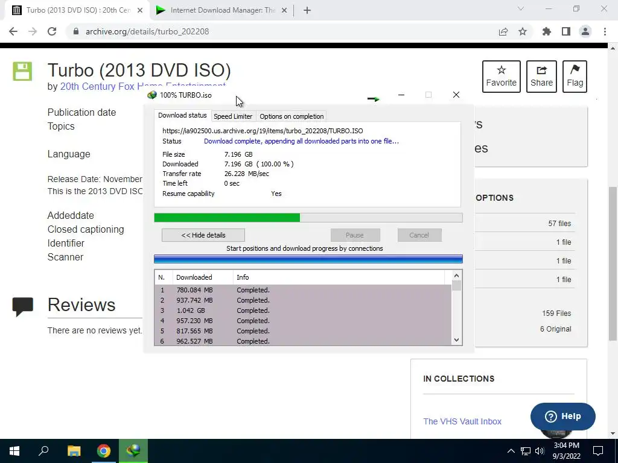618x463 pixels.
Task: Click the share page icon in address bar
Action: [503, 31]
